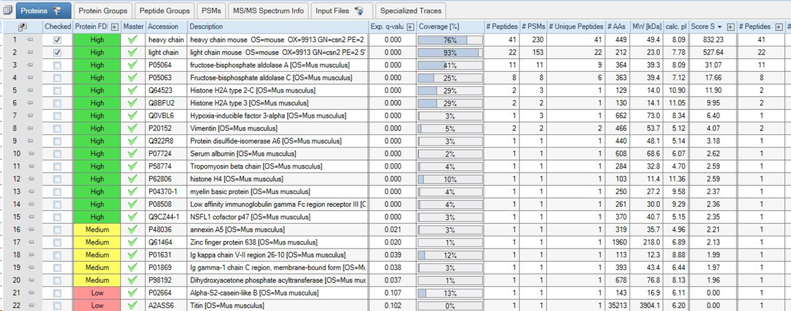Select the myelin basic protein description cell
791x311 pixels.
tap(278, 191)
